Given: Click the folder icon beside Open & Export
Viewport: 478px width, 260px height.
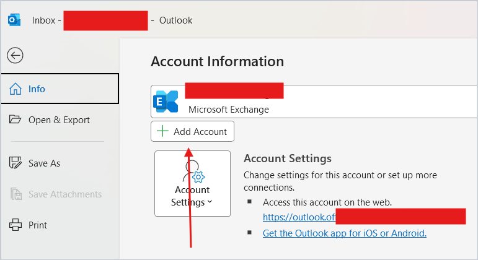Looking at the screenshot, I should pyautogui.click(x=15, y=120).
